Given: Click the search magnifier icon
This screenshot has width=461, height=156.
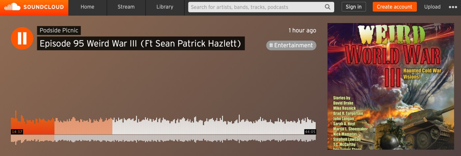Looking at the screenshot, I should click(x=327, y=7).
